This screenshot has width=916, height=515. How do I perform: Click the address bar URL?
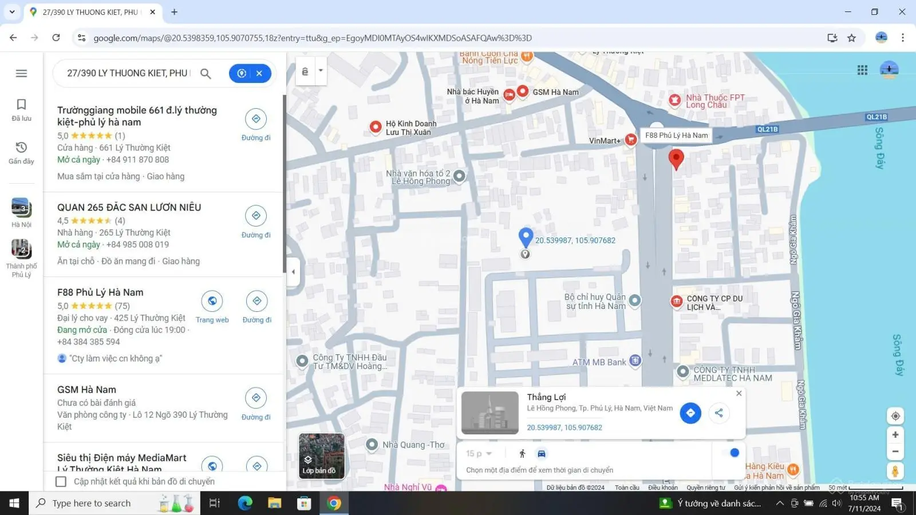click(x=313, y=38)
